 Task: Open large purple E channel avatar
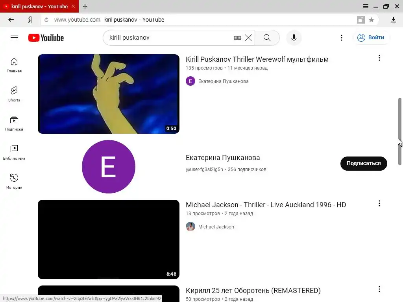(109, 167)
